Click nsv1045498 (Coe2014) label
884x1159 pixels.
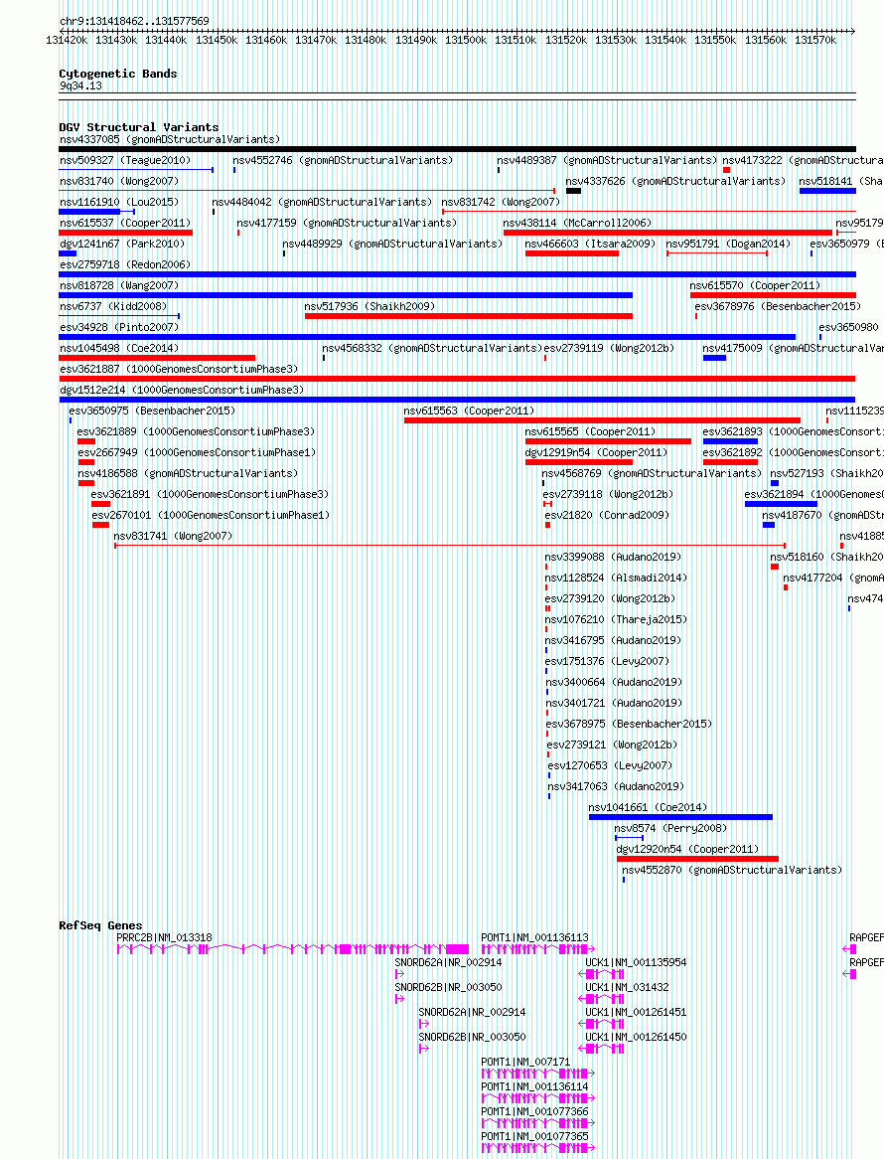tap(119, 348)
